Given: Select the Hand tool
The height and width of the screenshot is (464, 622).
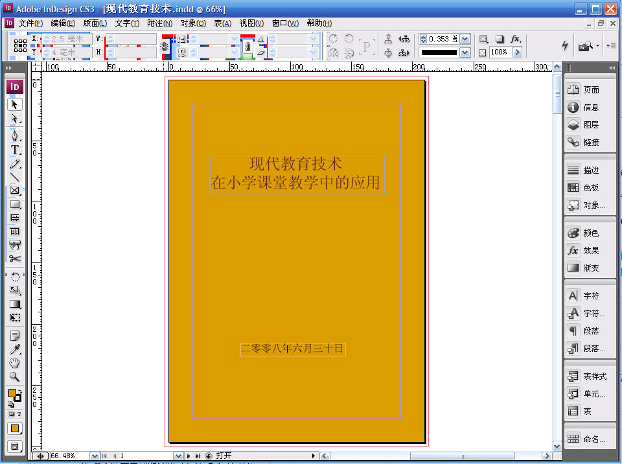Looking at the screenshot, I should [x=15, y=363].
